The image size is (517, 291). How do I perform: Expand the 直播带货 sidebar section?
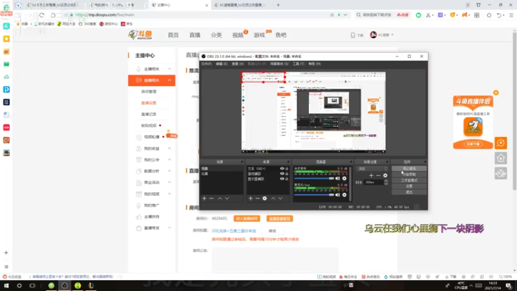pyautogui.click(x=169, y=228)
